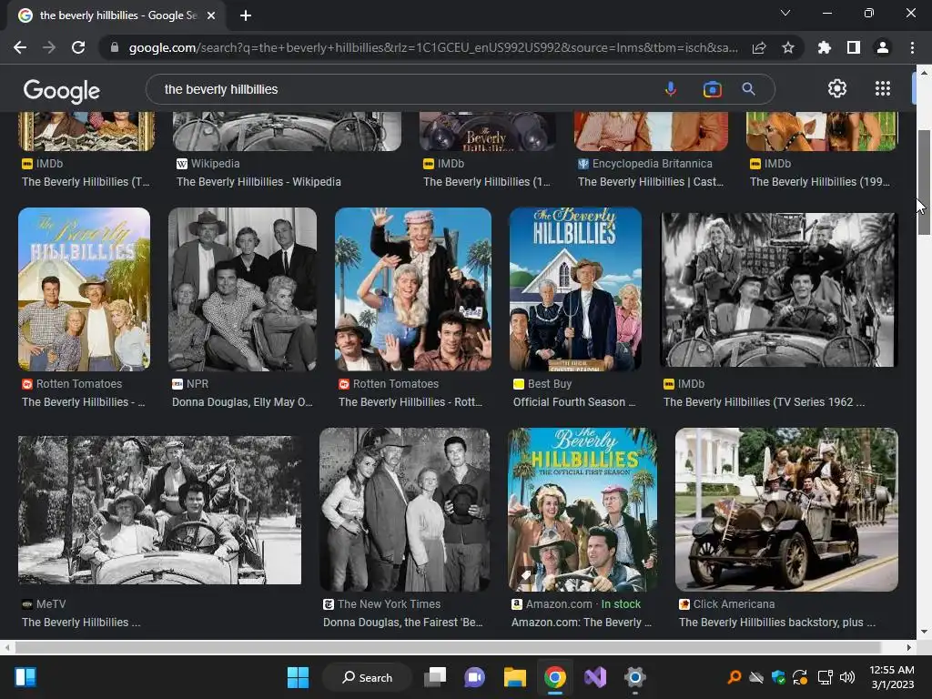Reload the page
The image size is (932, 699).
click(x=78, y=47)
